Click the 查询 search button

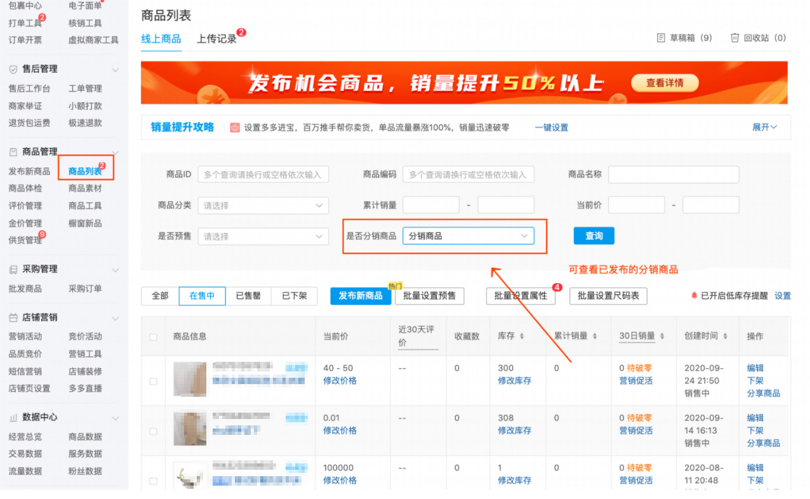tap(594, 236)
